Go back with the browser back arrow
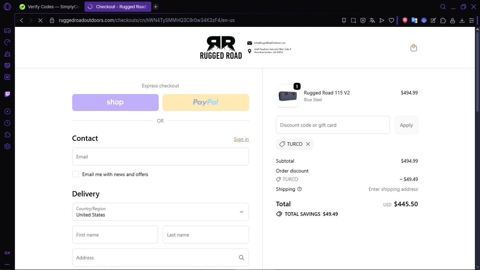 21,20
